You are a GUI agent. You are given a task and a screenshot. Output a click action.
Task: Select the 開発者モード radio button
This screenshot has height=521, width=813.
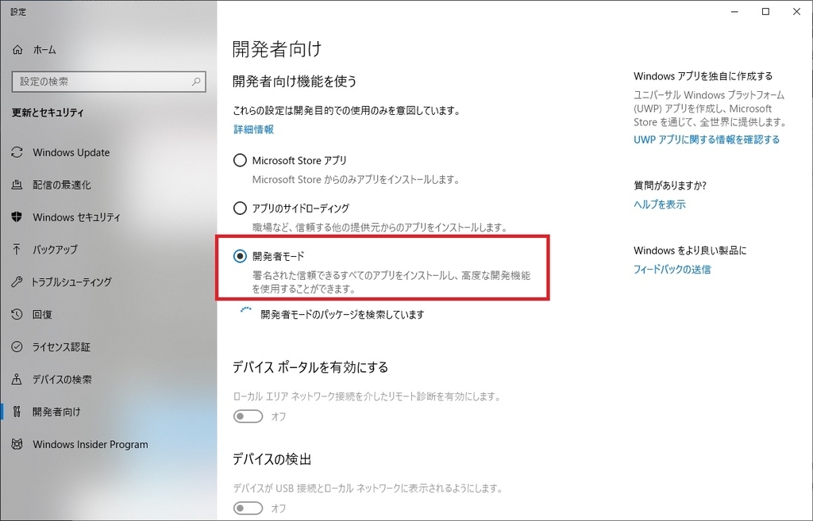click(x=239, y=255)
